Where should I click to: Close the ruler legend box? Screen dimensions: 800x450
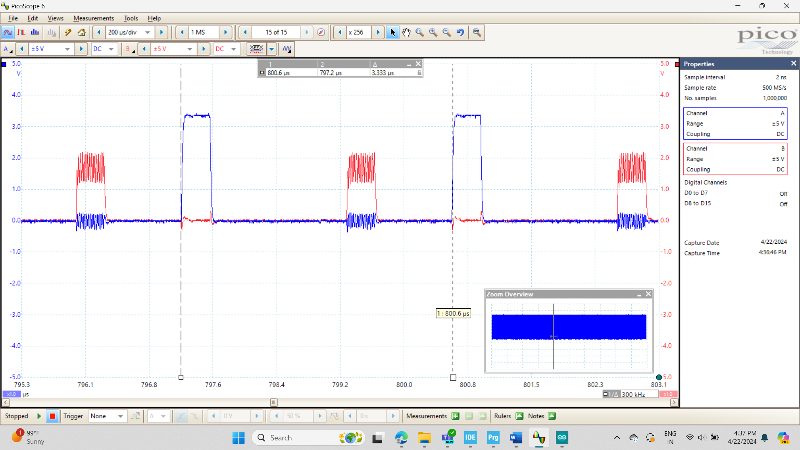tap(418, 63)
